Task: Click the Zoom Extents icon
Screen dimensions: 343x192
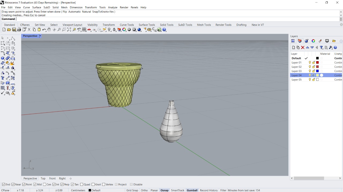Action: tap(69, 30)
